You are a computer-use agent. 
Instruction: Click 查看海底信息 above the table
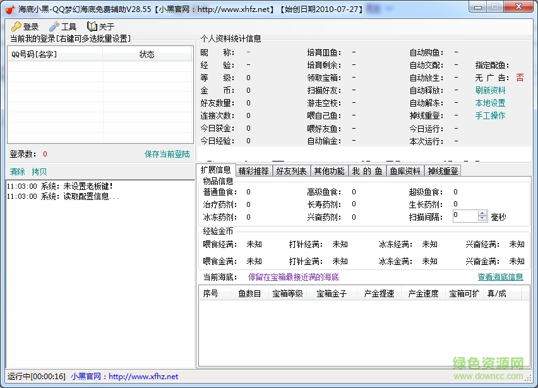click(501, 276)
